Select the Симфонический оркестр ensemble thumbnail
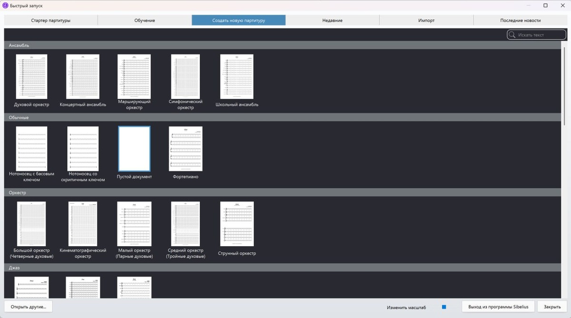 point(186,77)
